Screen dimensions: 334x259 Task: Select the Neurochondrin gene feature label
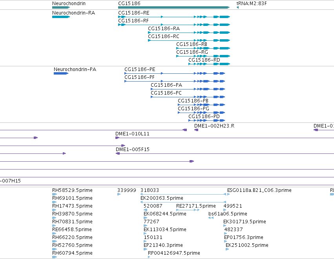[69, 4]
